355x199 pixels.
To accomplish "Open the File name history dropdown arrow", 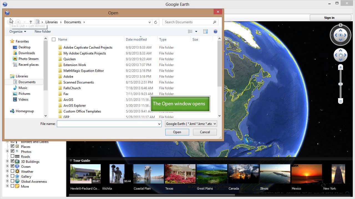I will [x=159, y=124].
